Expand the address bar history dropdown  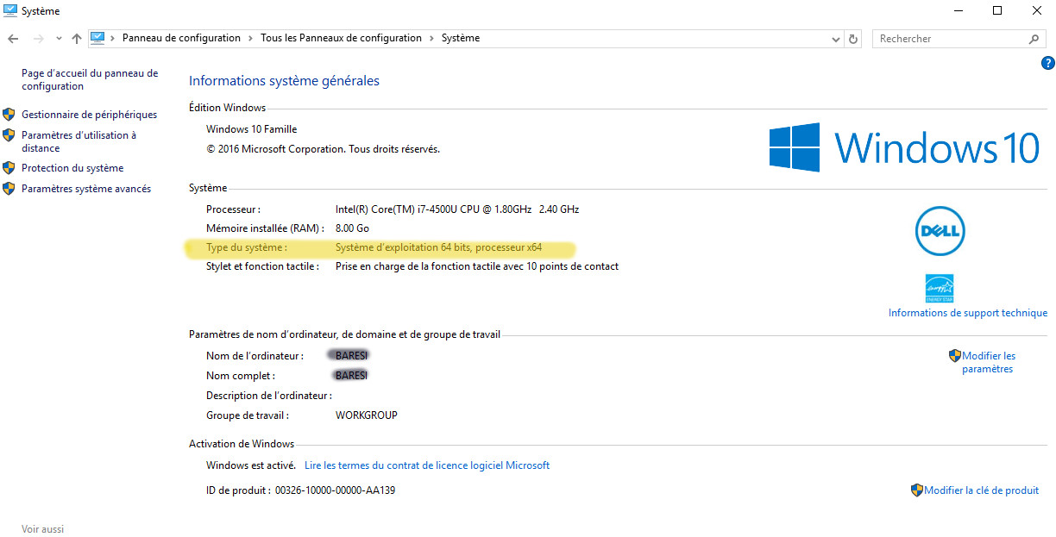click(x=835, y=39)
